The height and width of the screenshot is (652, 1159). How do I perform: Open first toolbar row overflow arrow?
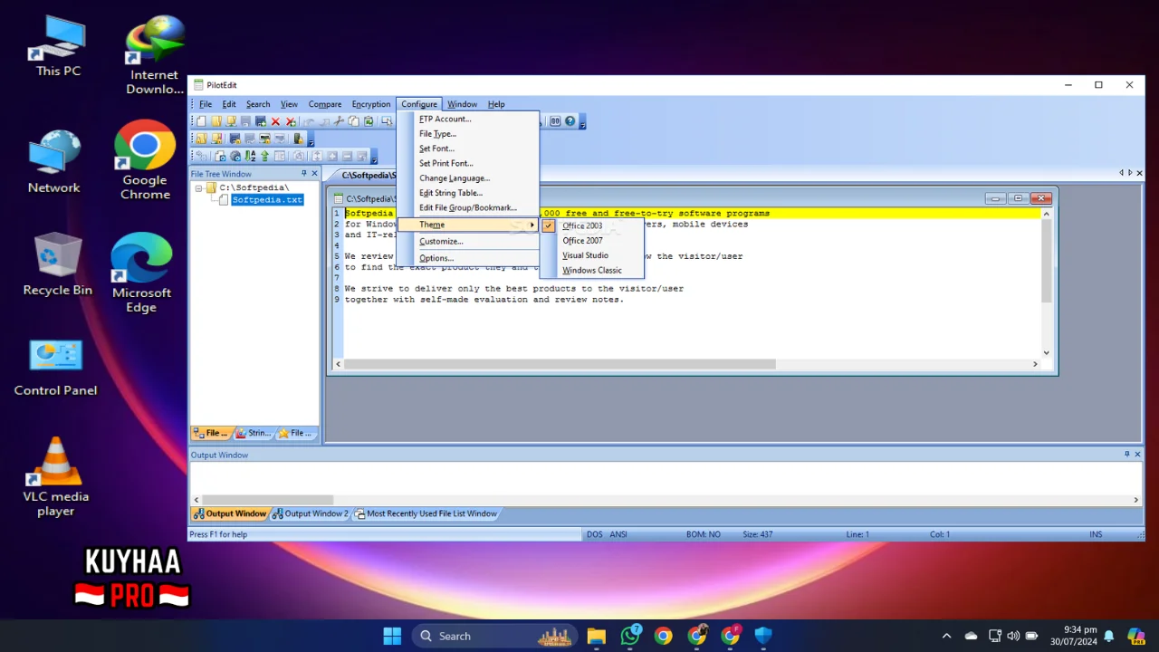(582, 122)
